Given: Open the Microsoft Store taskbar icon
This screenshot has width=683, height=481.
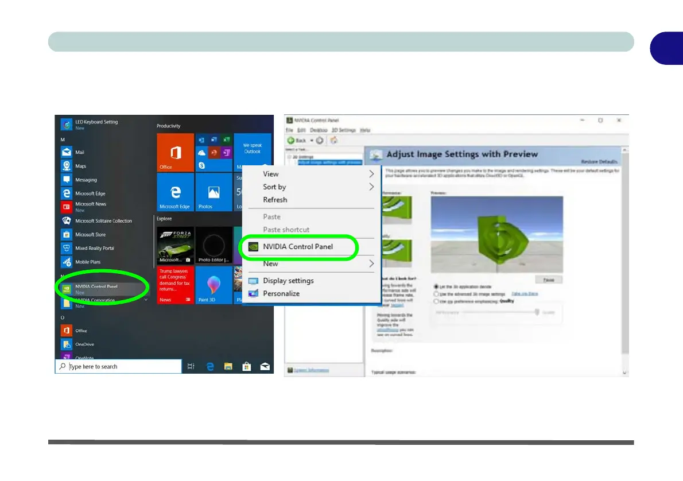Looking at the screenshot, I should (247, 366).
